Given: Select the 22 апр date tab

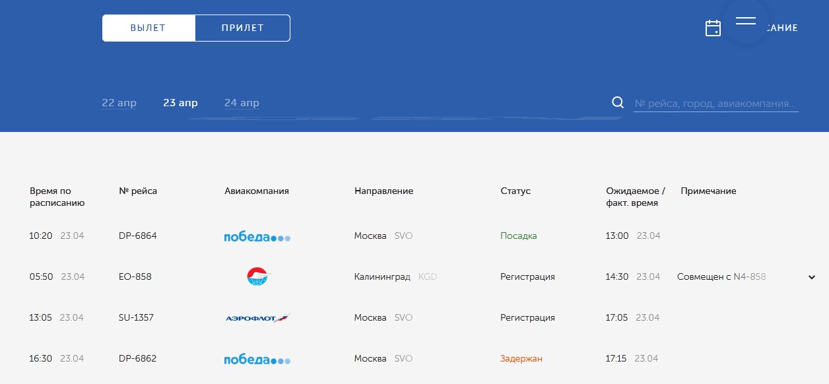Looking at the screenshot, I should click(x=119, y=103).
